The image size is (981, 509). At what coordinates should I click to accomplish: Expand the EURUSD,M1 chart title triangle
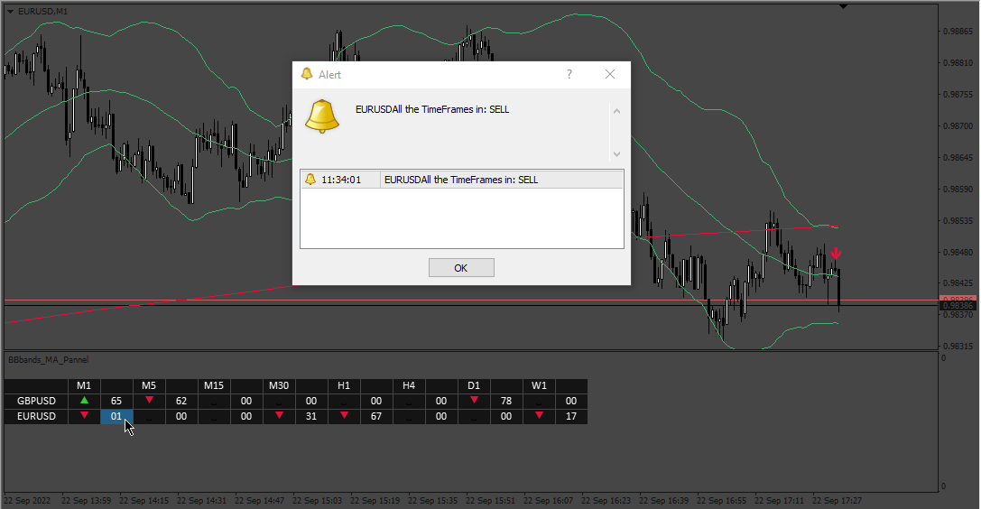(10, 11)
